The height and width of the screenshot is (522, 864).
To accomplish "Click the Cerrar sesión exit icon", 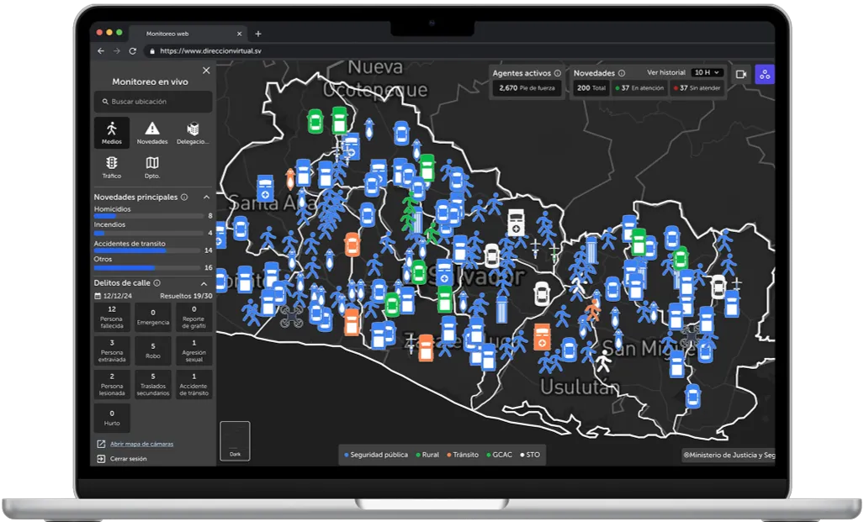I will click(101, 459).
